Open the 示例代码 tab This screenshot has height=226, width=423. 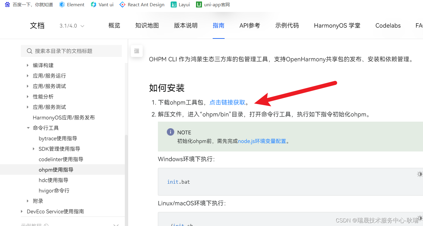click(x=287, y=26)
